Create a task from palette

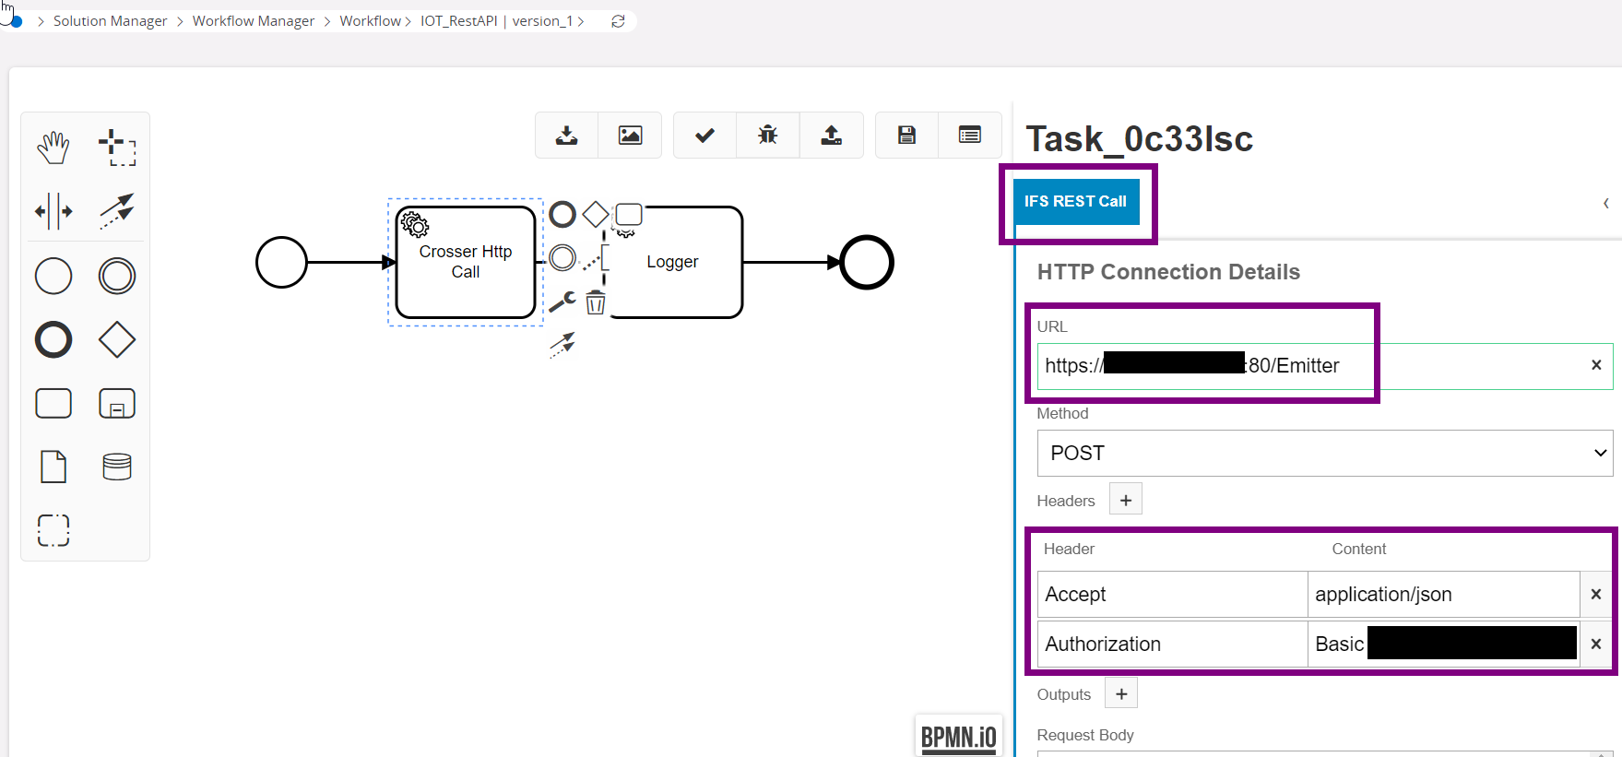coord(53,403)
